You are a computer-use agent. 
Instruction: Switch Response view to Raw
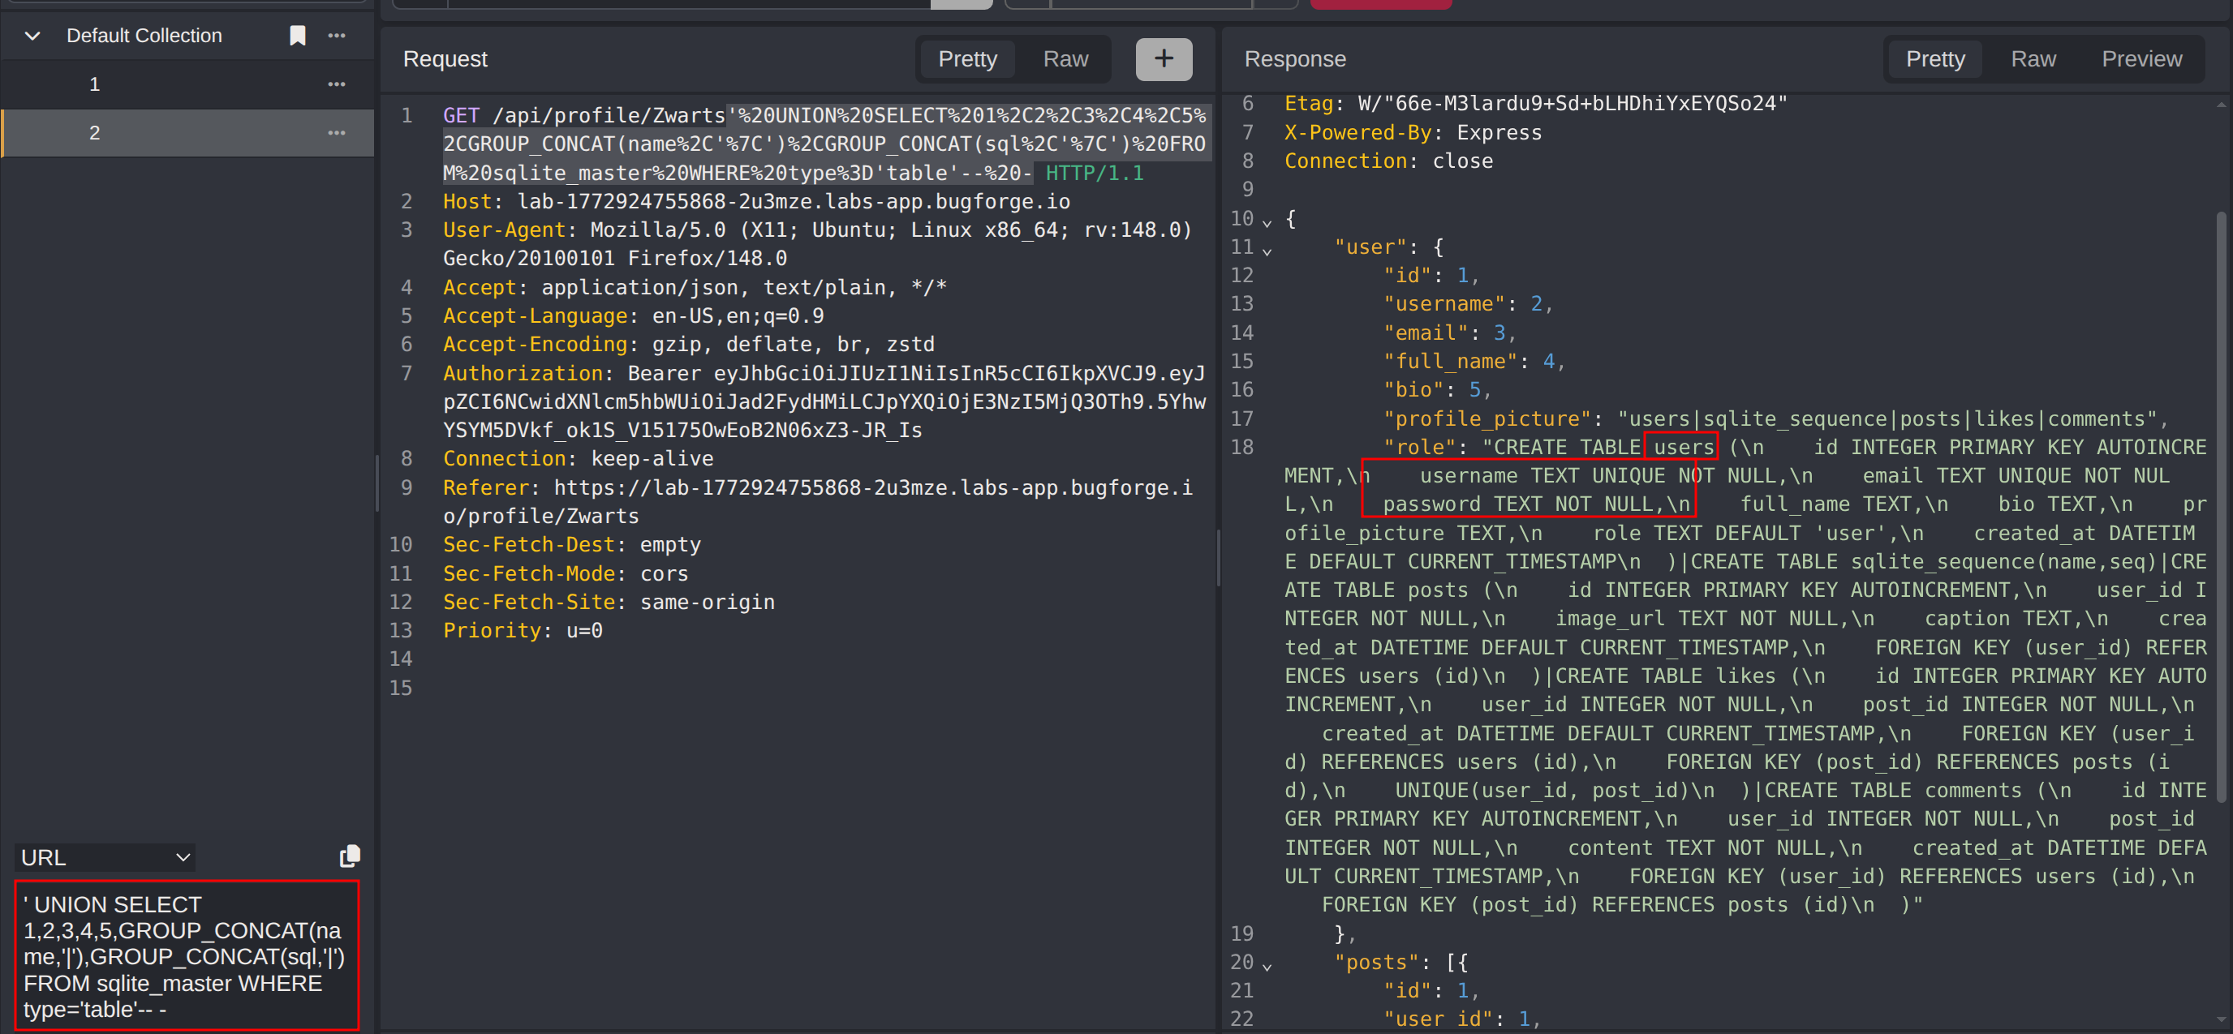pos(2033,59)
